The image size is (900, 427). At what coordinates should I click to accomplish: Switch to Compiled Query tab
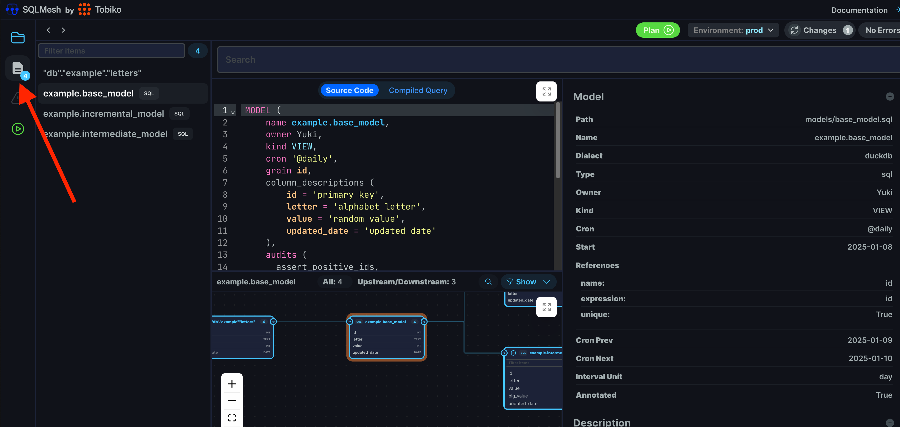point(418,91)
